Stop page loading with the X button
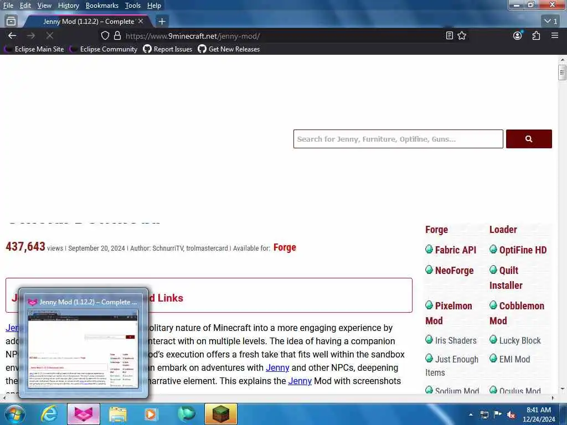The height and width of the screenshot is (425, 567). (x=50, y=36)
